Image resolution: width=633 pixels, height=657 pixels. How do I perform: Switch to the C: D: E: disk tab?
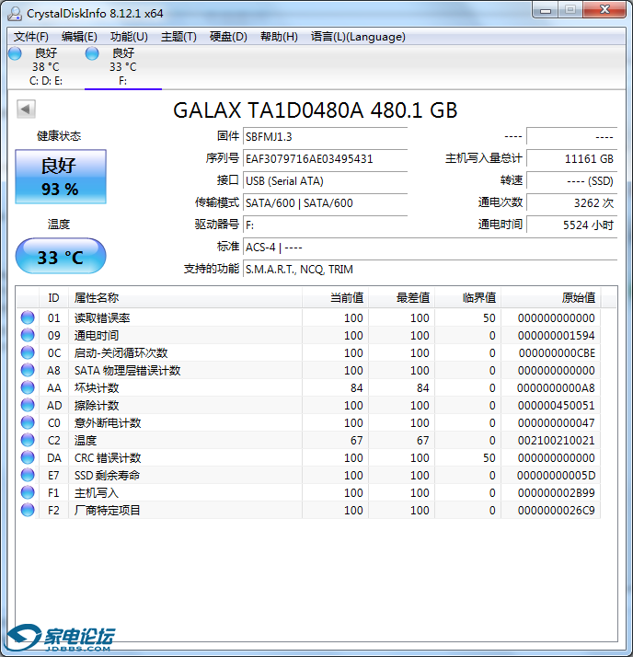pyautogui.click(x=46, y=67)
